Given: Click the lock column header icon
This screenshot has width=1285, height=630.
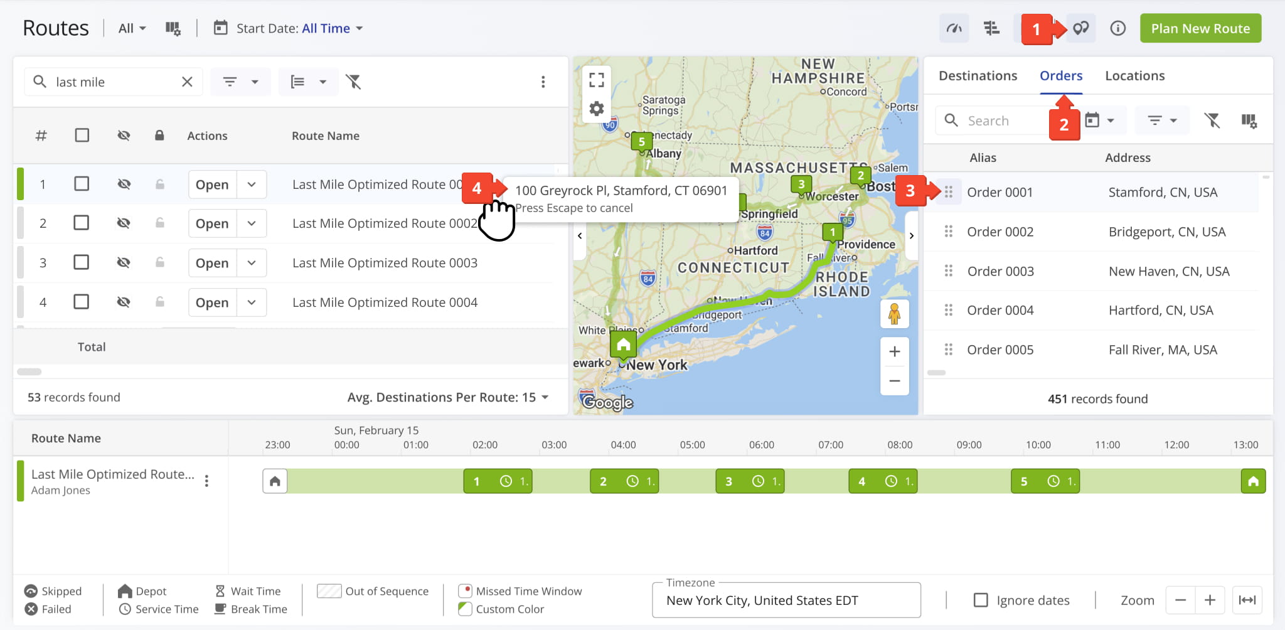Looking at the screenshot, I should coord(159,136).
